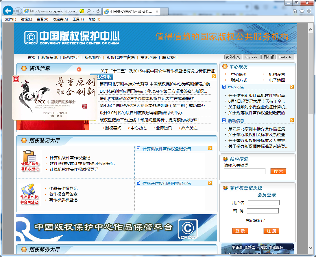Click the browser Forward arrow button
316x257 pixels.
tap(18, 11)
